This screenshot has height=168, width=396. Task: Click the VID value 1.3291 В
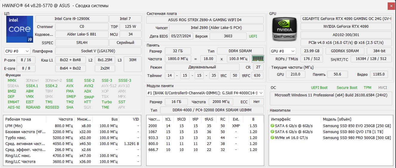tap(132, 144)
